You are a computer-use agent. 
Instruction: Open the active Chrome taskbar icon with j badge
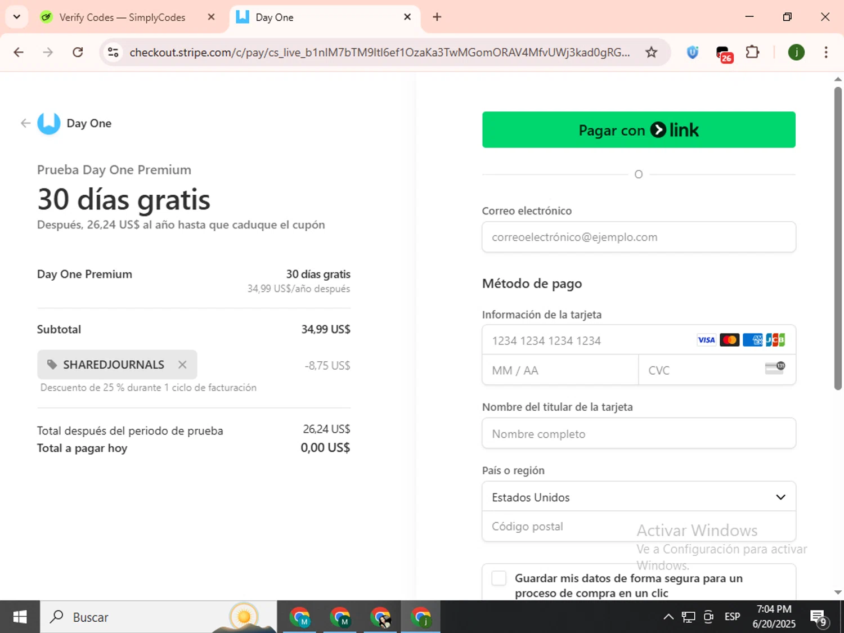(421, 617)
